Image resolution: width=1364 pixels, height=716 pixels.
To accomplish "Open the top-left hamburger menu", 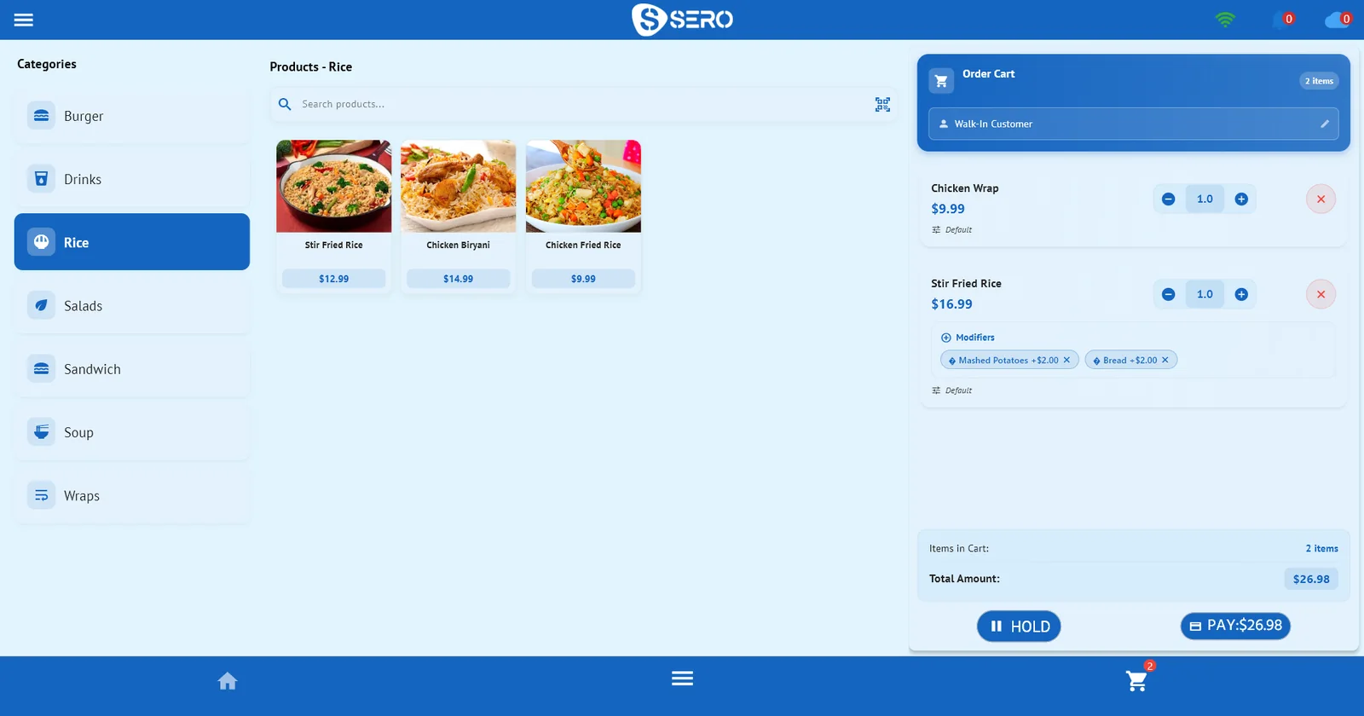I will tap(24, 20).
